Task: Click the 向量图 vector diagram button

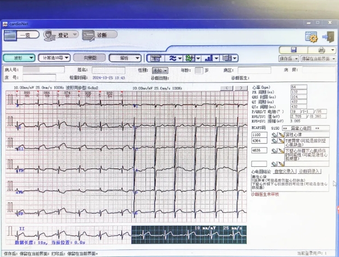Action: (89, 57)
